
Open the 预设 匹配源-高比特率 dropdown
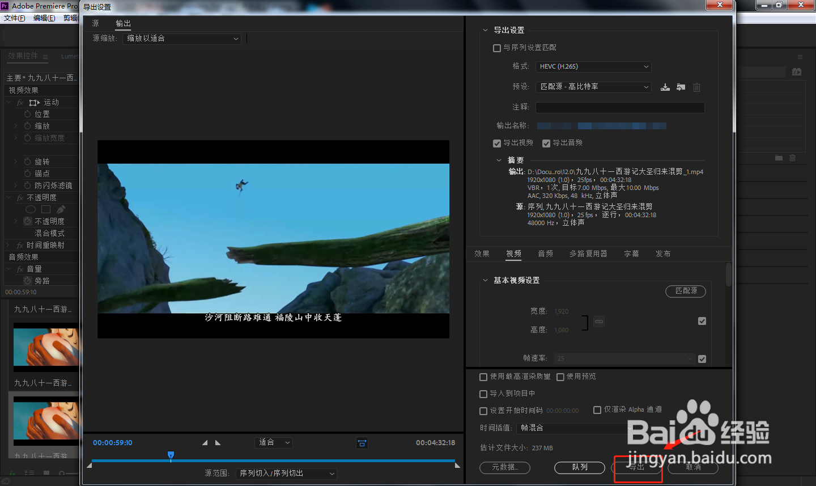[593, 87]
